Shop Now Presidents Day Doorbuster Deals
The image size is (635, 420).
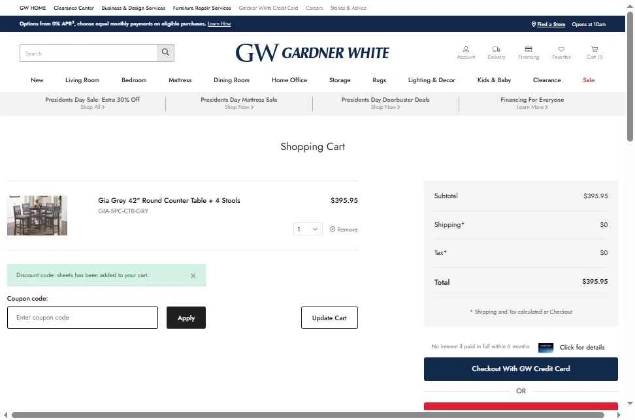[x=385, y=107]
